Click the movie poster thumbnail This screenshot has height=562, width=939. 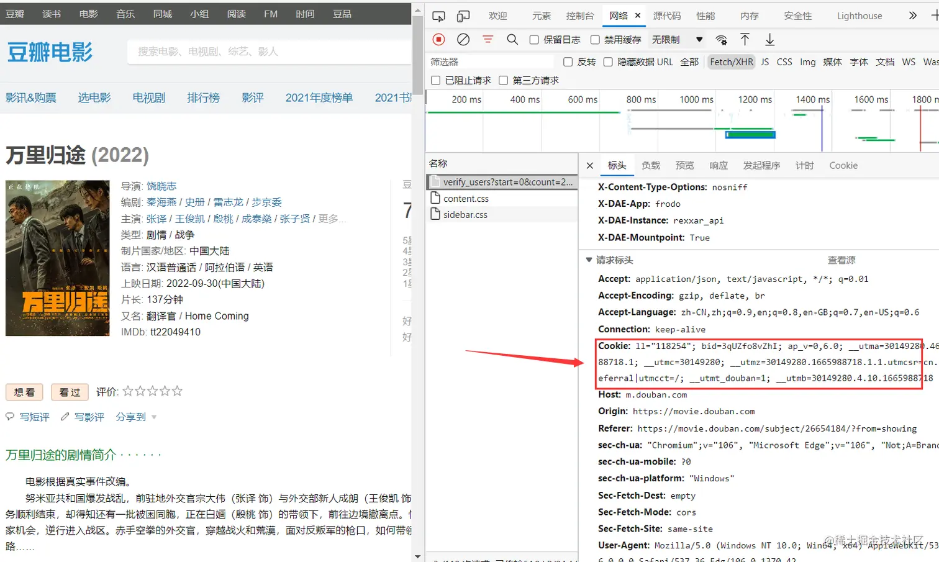pyautogui.click(x=58, y=258)
